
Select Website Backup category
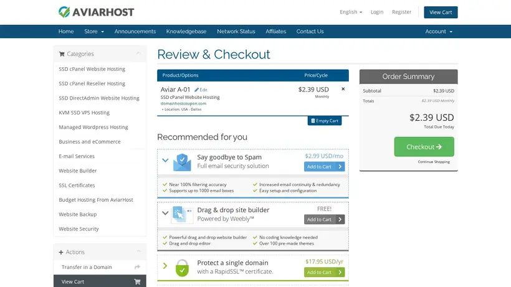77,214
